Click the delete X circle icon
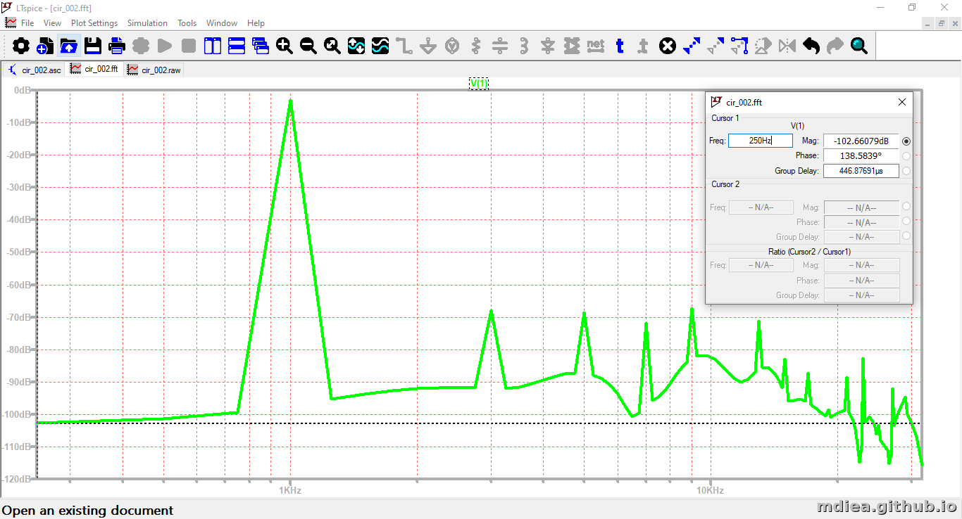962x519 pixels. click(x=668, y=46)
